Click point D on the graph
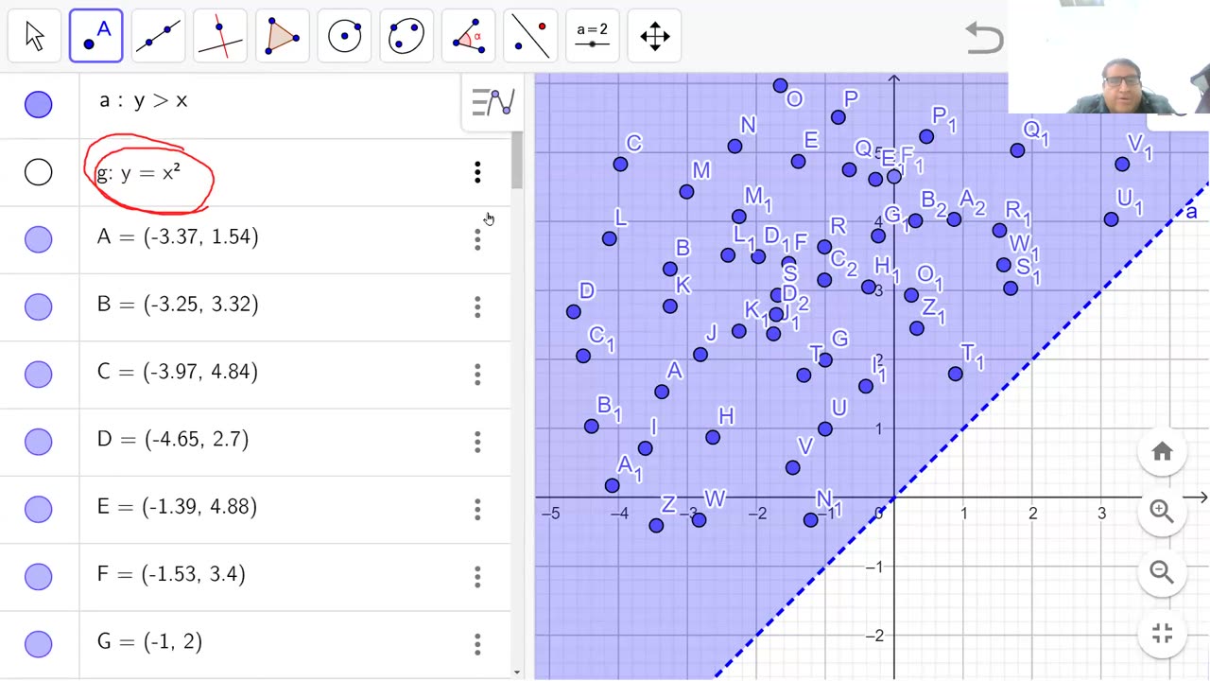The image size is (1210, 681). coord(573,312)
